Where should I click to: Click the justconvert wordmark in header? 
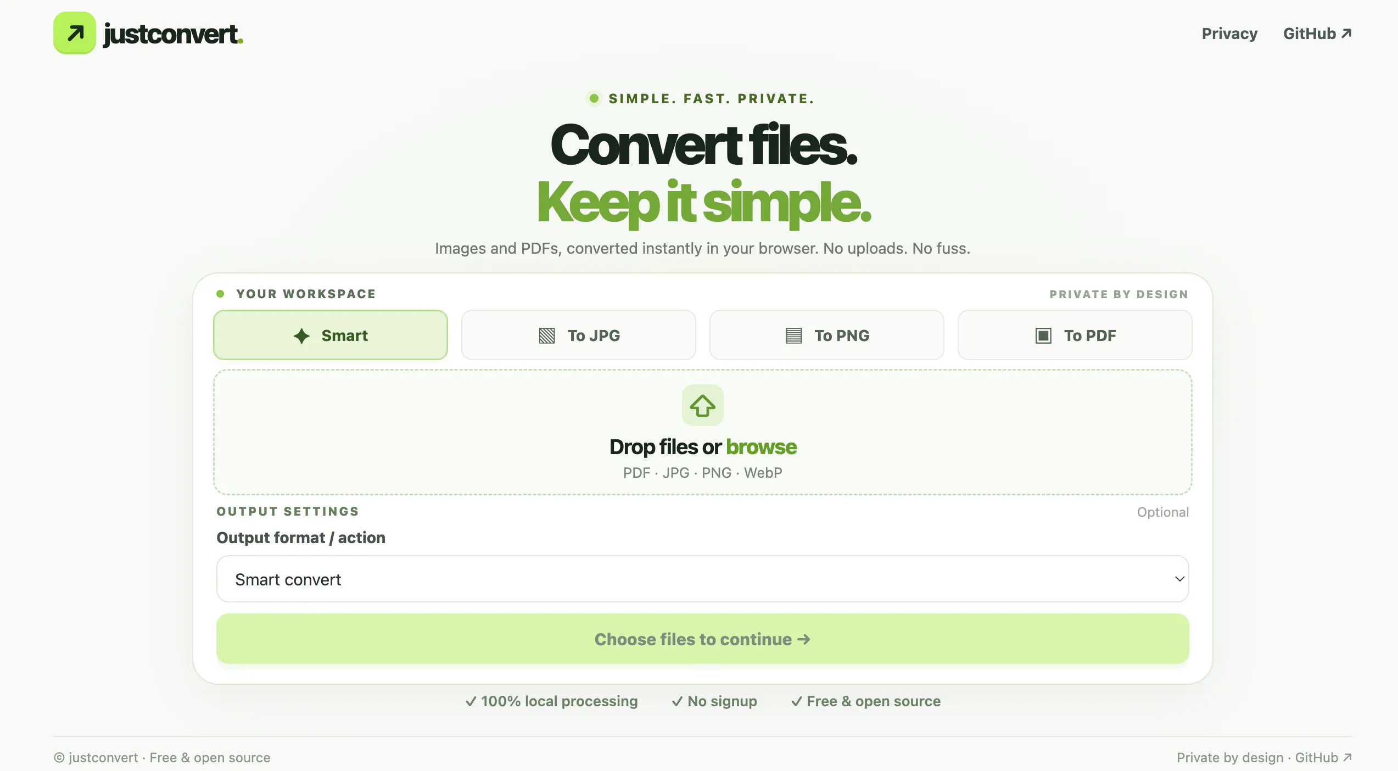click(x=173, y=34)
